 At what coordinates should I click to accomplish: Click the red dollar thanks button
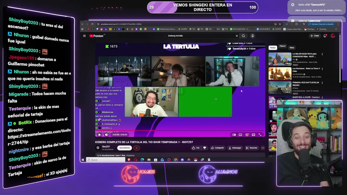click(137, 148)
